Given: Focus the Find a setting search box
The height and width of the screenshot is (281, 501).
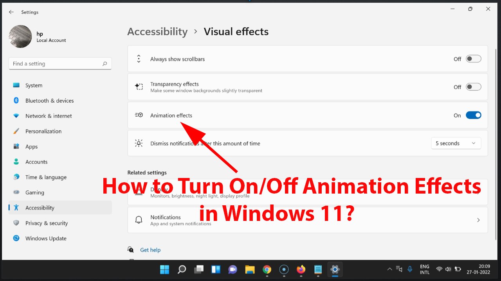Looking at the screenshot, I should [x=60, y=64].
